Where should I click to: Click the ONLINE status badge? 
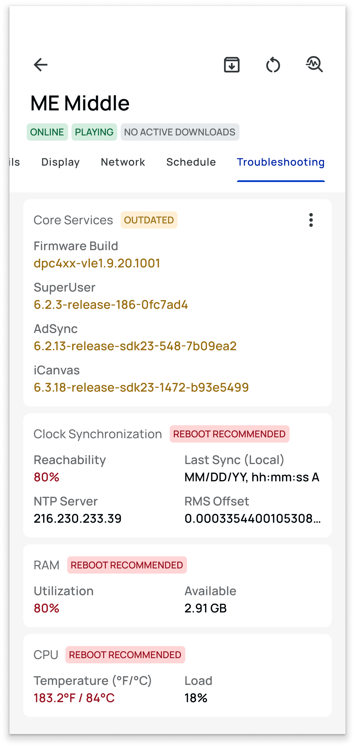pos(47,132)
